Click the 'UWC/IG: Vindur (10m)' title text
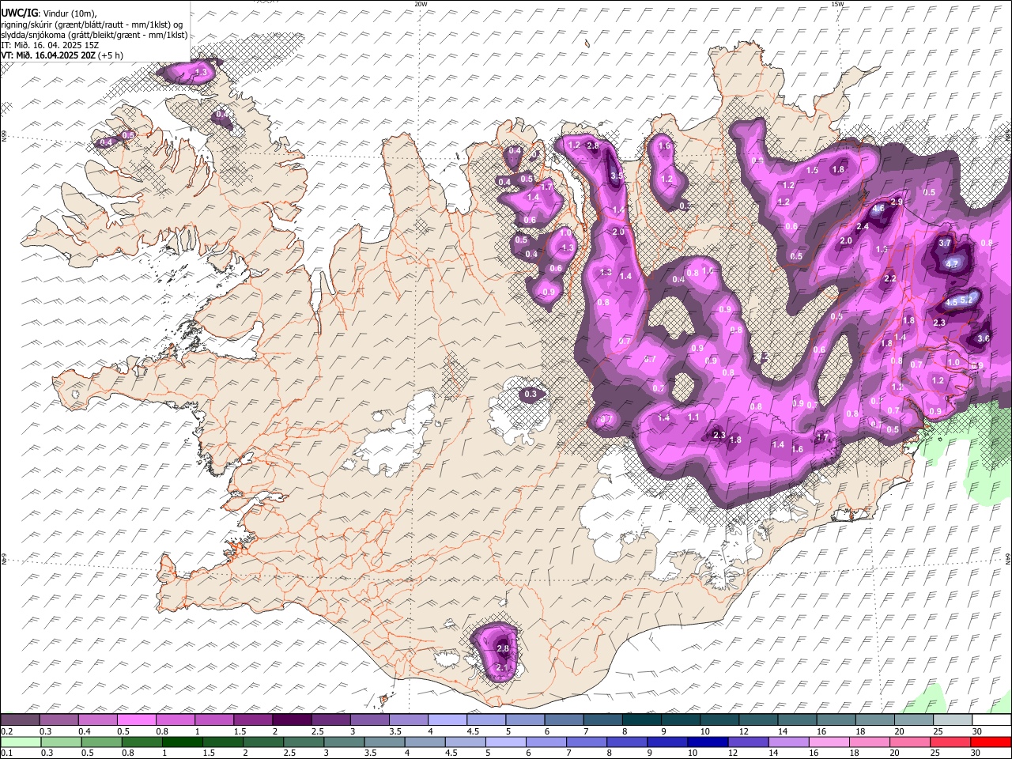 point(48,13)
